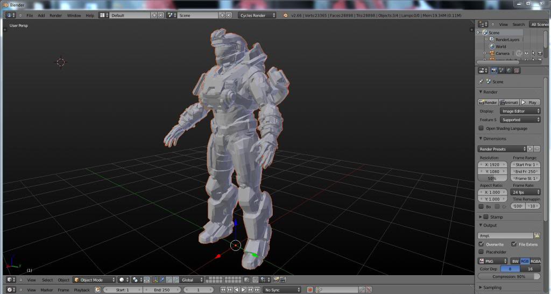The image size is (551, 294).
Task: Open the Render menu in top bar
Action: pos(55,16)
